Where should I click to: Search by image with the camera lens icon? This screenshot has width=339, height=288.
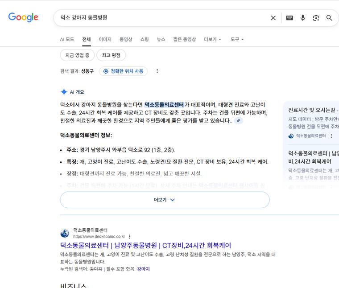[316, 18]
